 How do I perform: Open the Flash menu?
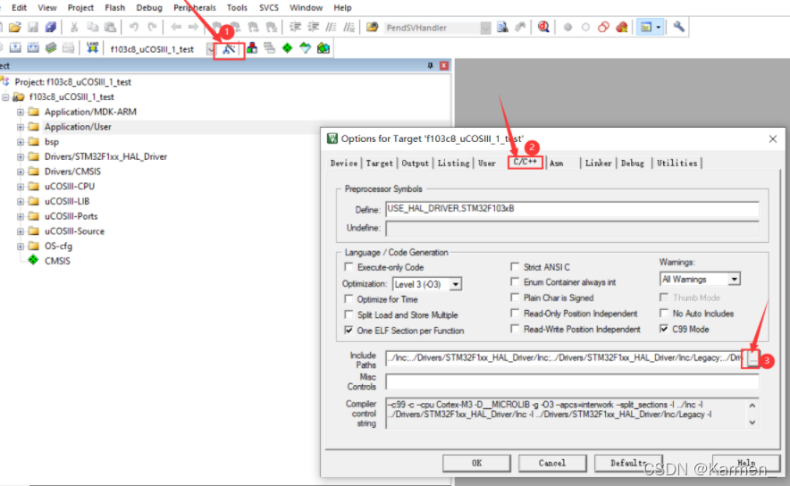[x=115, y=7]
